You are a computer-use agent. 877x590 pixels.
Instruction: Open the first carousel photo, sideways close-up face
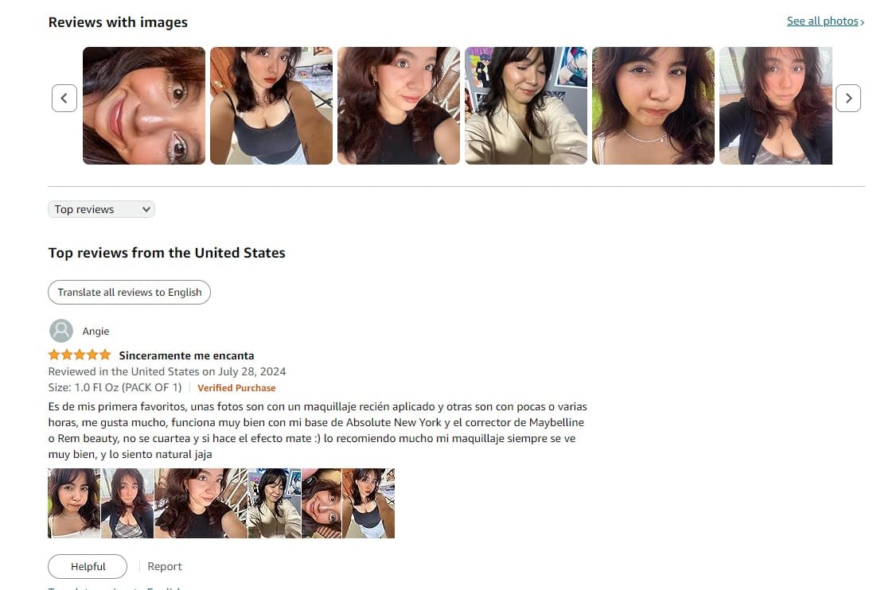point(144,106)
